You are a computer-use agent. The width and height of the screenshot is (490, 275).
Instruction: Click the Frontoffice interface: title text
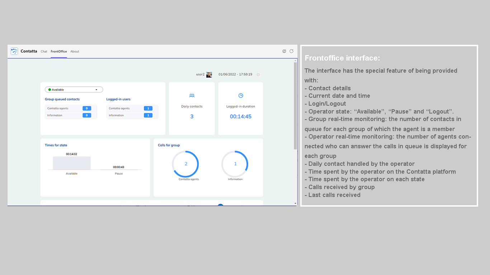click(x=342, y=58)
